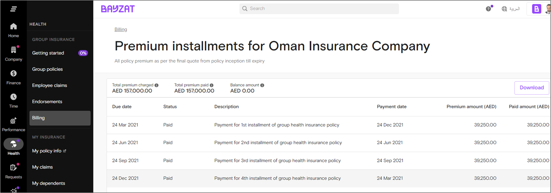This screenshot has height=193, width=551.
Task: Click the Balance amount AED 0.00 value
Action: (242, 91)
